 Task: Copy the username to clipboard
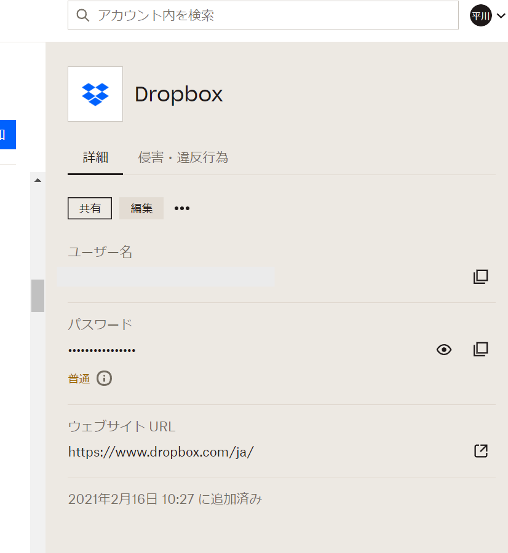[x=480, y=276]
